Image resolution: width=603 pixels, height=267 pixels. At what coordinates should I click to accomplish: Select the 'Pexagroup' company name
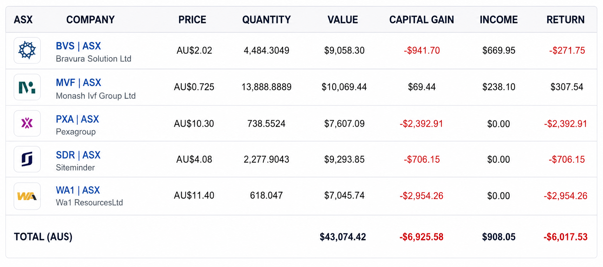click(x=76, y=132)
